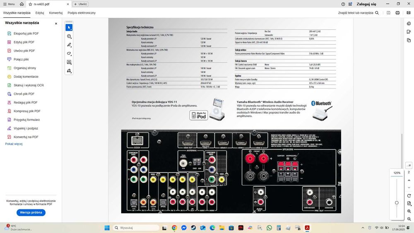Screen dimensions: 414x233
Task: Go to the next page arrow
Action: point(409,187)
